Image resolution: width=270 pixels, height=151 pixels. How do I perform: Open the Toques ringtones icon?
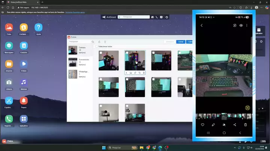(x=24, y=101)
